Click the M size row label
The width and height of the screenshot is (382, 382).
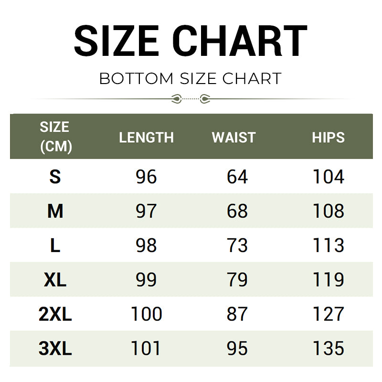[55, 211]
